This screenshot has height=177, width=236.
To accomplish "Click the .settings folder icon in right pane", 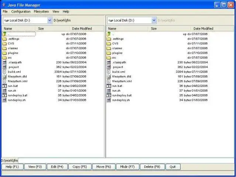I will [109, 39].
